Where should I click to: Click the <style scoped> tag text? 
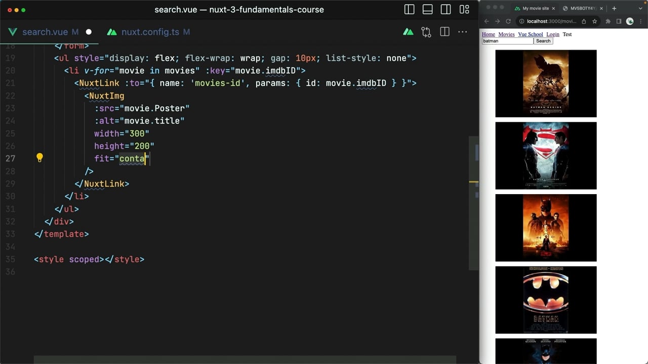pos(69,259)
